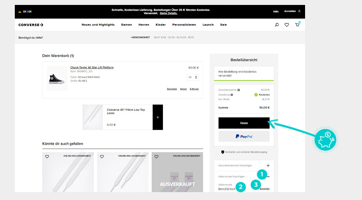Open the Launch menu
Screen dimensions: 362x200
(208, 25)
